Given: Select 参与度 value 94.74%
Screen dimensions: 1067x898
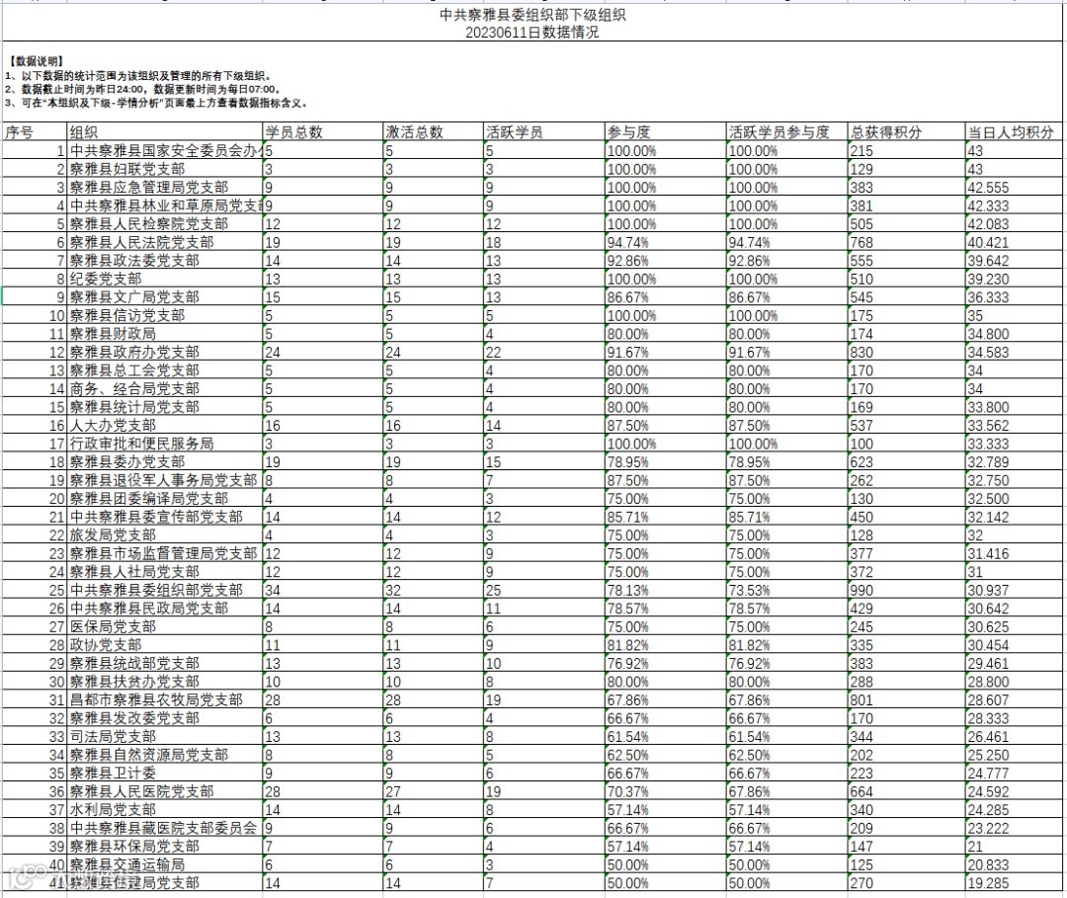Looking at the screenshot, I should pos(666,242).
